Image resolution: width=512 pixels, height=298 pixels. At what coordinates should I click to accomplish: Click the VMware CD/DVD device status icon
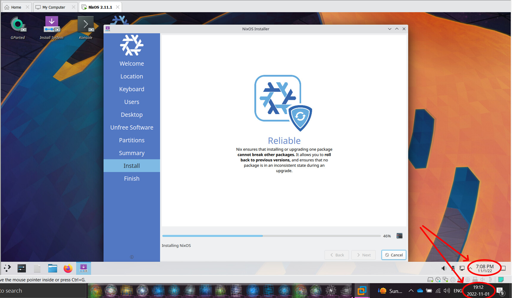coord(438,279)
